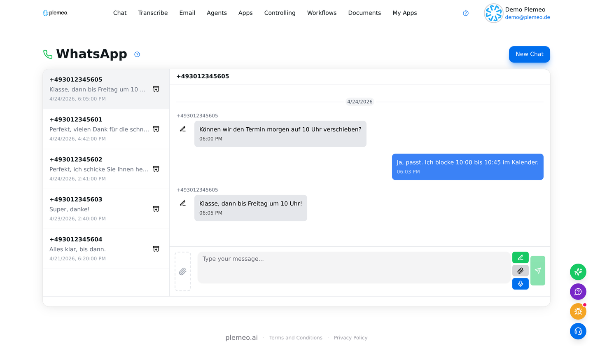Click the 'Perfekt, ich schicke Sie Ihnen he…' preview
Screen dimensions: 593x346
(99, 169)
